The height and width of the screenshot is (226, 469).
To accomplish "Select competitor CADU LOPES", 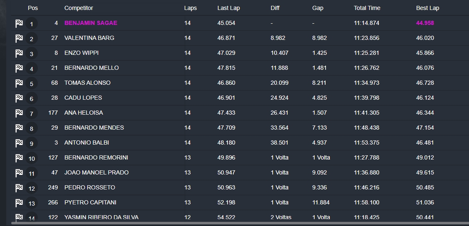I will pyautogui.click(x=83, y=98).
